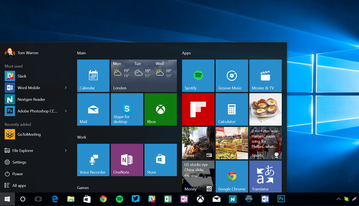Open the Calculator tile

pos(232,110)
